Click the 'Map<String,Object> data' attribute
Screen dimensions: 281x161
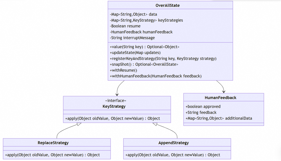[x=133, y=14]
